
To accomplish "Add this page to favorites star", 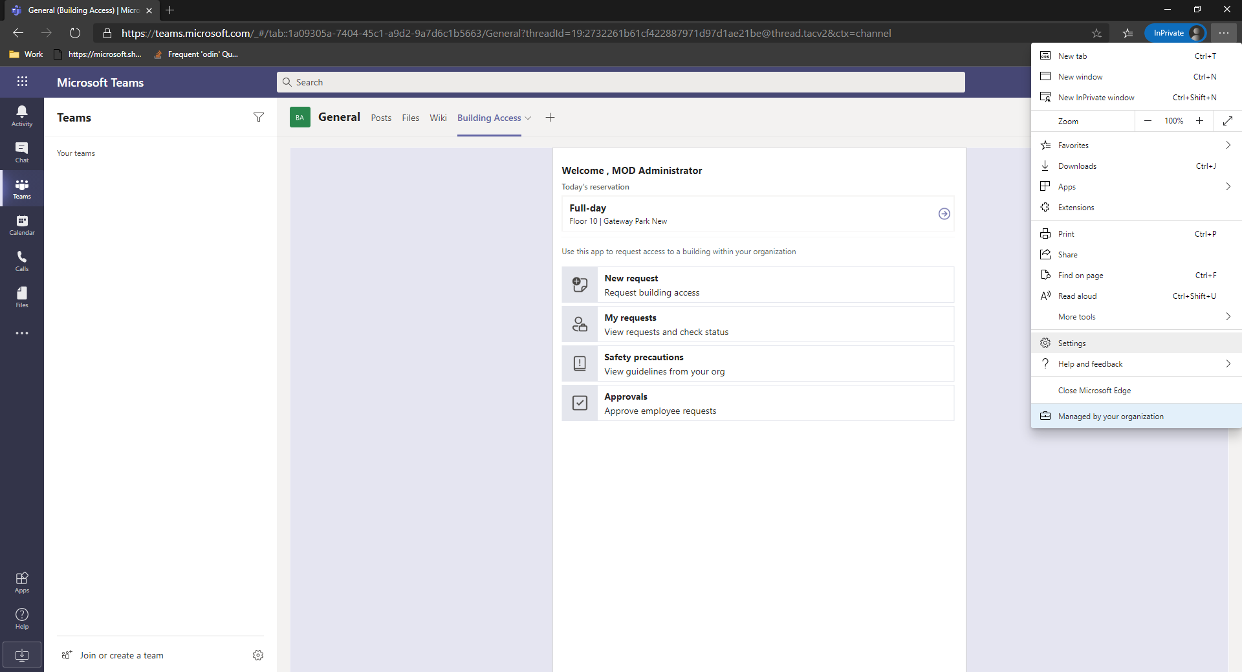I will 1096,33.
